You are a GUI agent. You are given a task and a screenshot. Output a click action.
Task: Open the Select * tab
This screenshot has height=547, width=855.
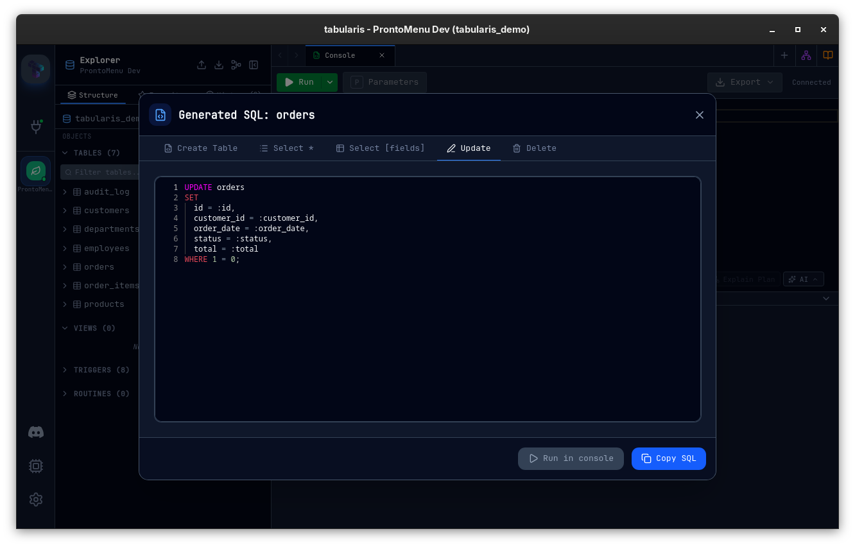pos(287,148)
